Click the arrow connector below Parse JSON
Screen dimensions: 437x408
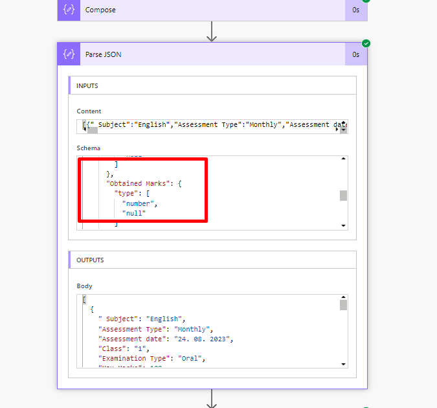point(212,398)
